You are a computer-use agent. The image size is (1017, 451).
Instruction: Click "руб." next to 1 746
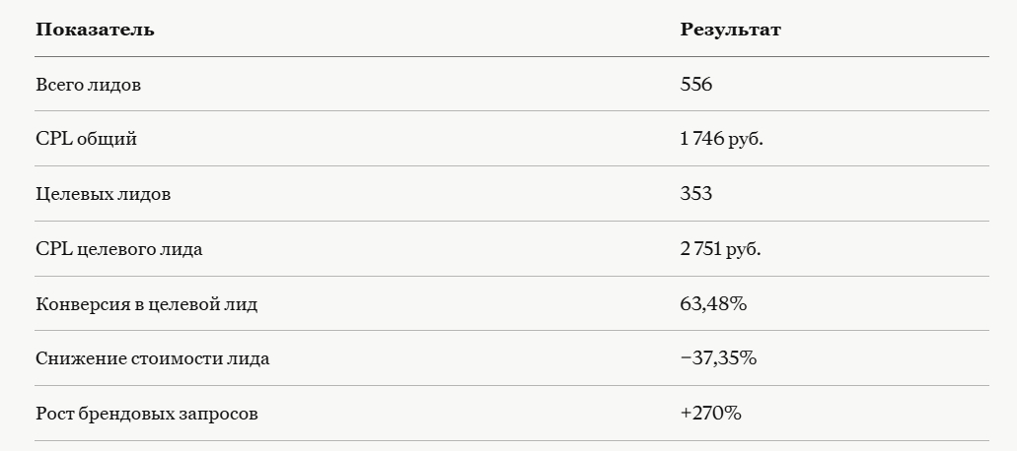tap(746, 140)
